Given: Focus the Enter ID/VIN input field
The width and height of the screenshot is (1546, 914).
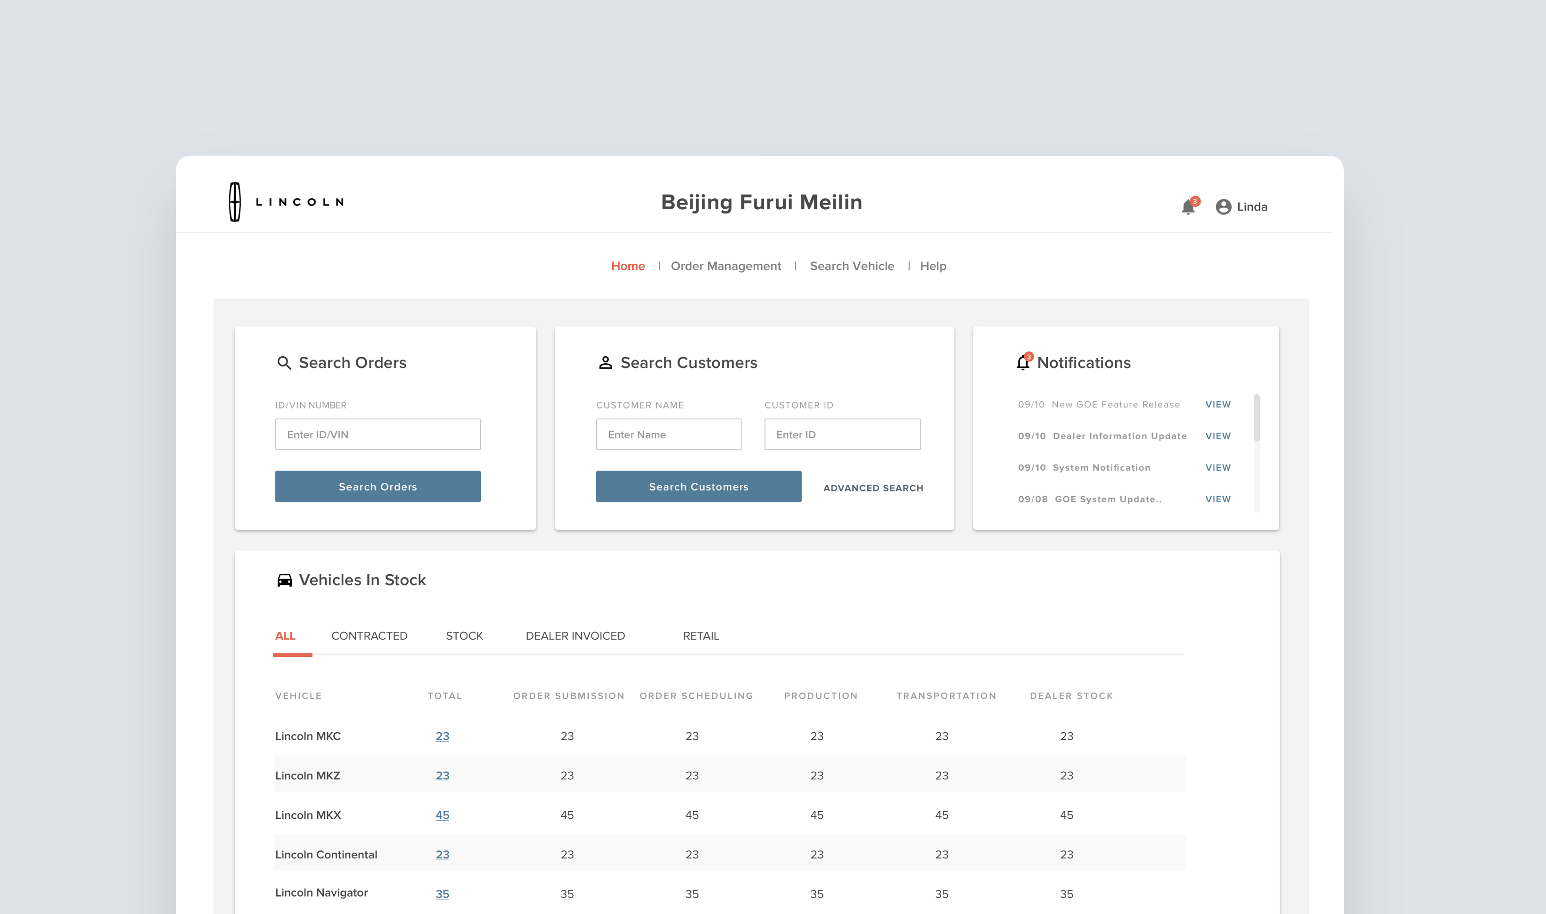Looking at the screenshot, I should pyautogui.click(x=378, y=434).
